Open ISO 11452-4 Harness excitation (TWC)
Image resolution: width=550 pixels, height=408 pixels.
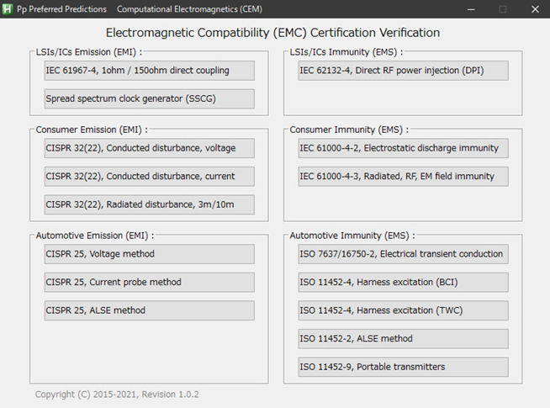[403, 310]
